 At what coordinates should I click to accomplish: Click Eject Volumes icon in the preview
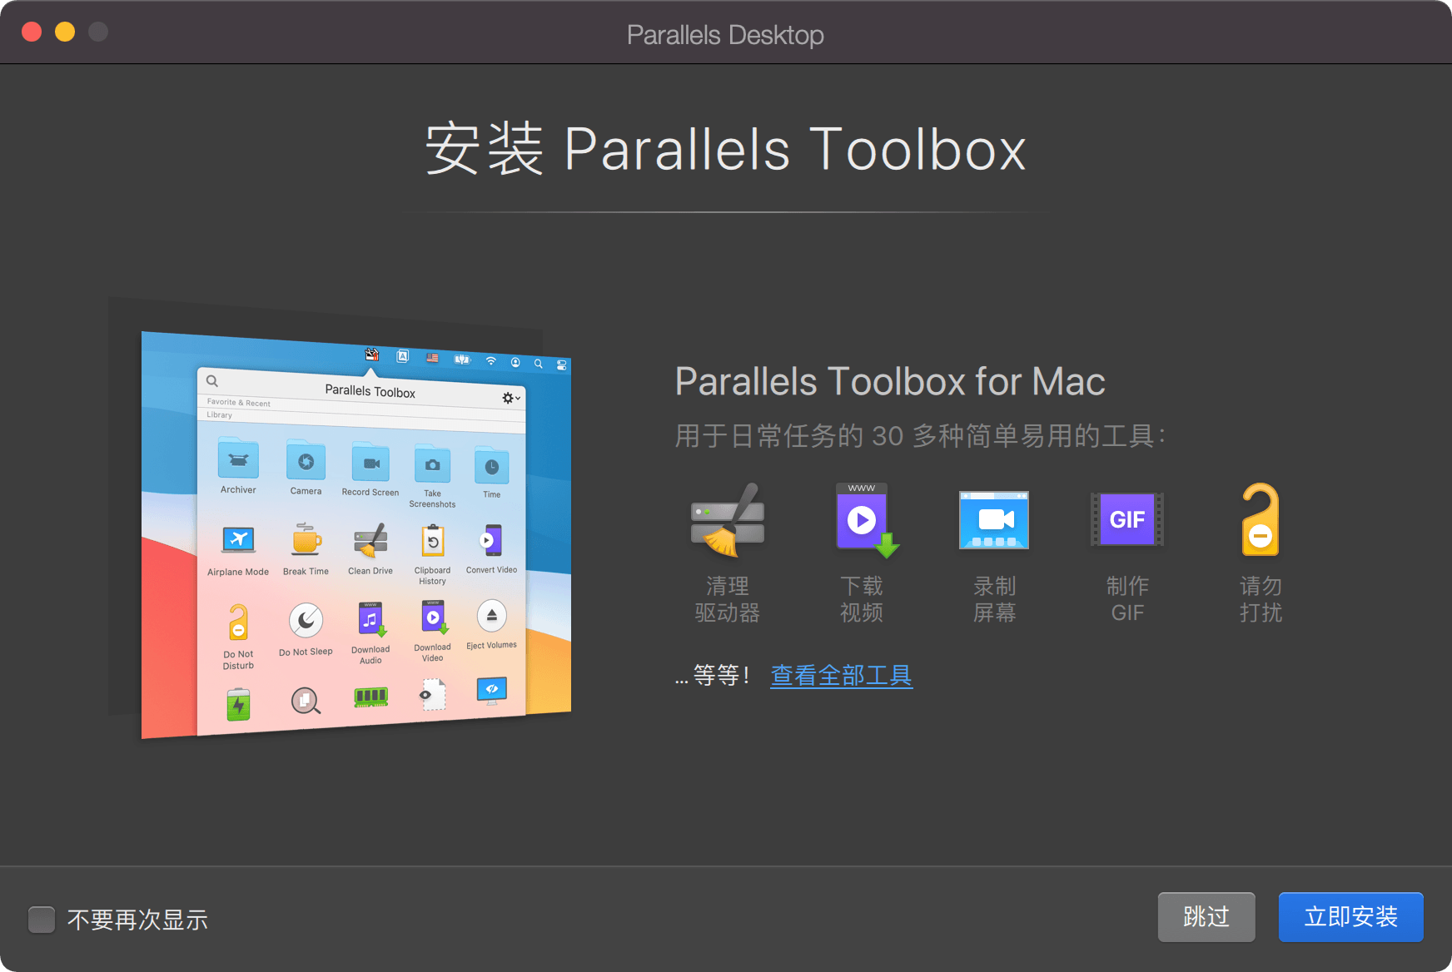click(x=492, y=616)
